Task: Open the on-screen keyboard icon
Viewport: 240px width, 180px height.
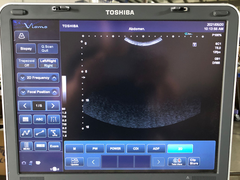Action: point(25,119)
